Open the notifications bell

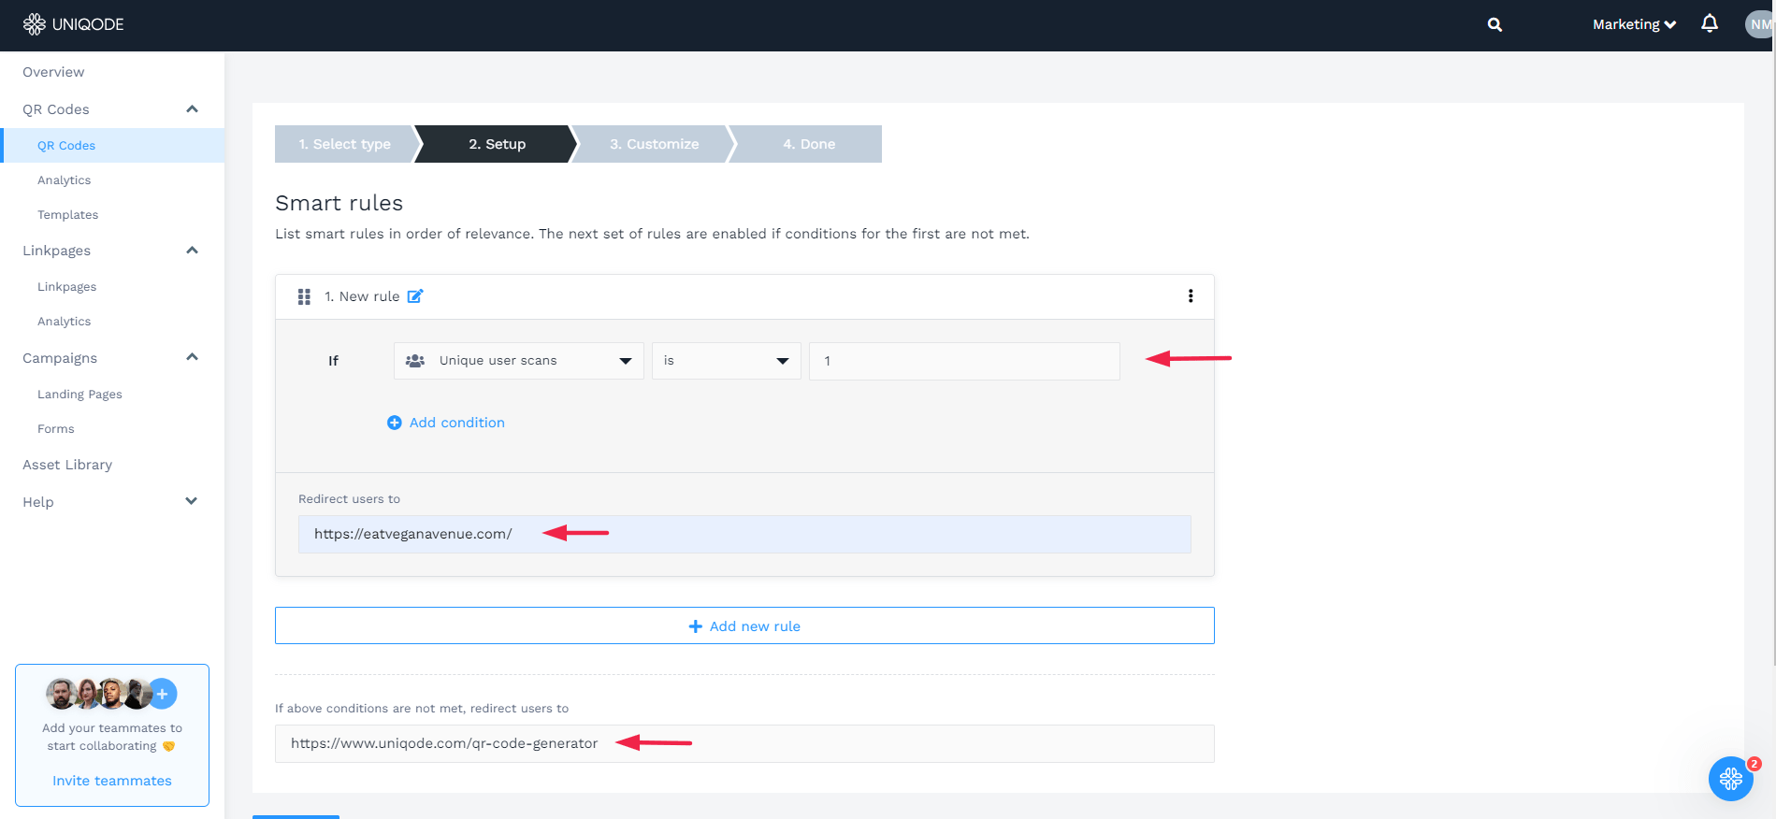tap(1709, 24)
